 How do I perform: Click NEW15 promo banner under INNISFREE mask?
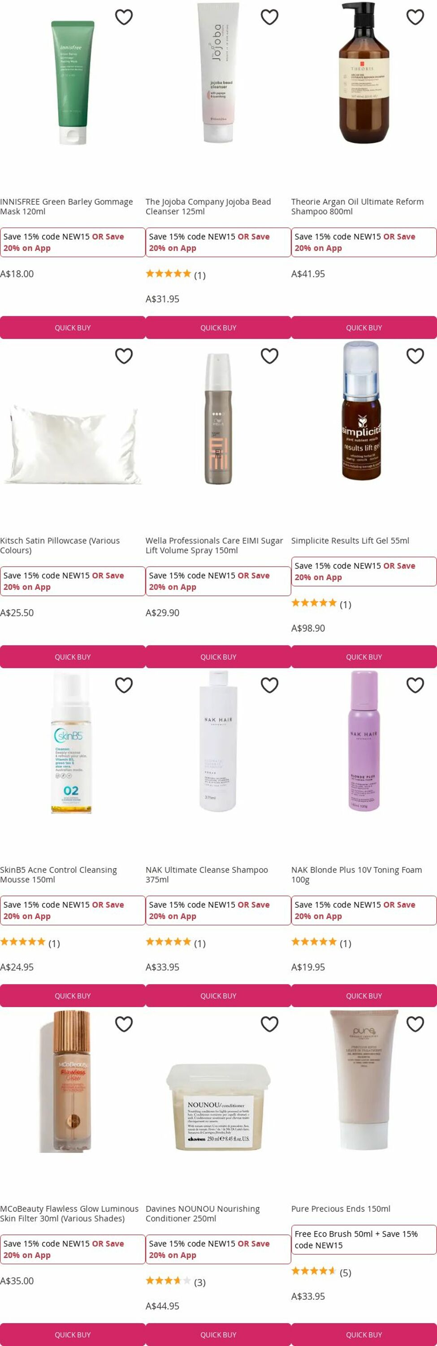coord(73,242)
